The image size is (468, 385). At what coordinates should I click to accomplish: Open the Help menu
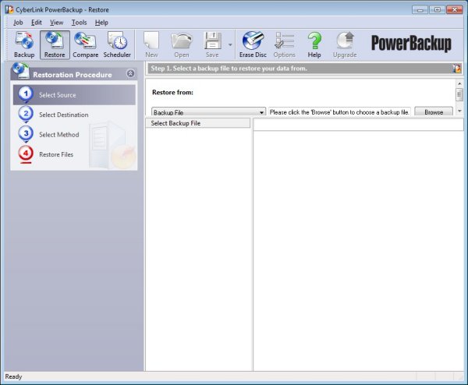pos(101,23)
